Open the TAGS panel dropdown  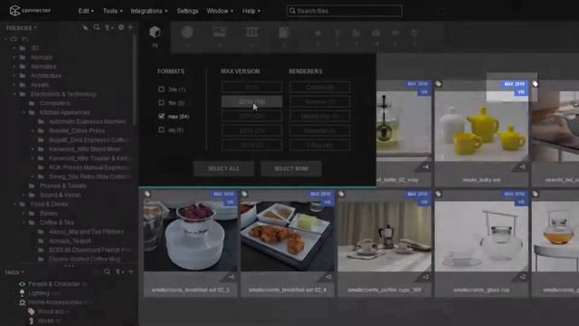(14, 273)
